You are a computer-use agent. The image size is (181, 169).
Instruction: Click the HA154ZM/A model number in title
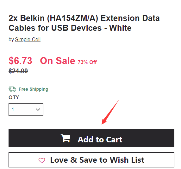pyautogui.click(x=72, y=18)
